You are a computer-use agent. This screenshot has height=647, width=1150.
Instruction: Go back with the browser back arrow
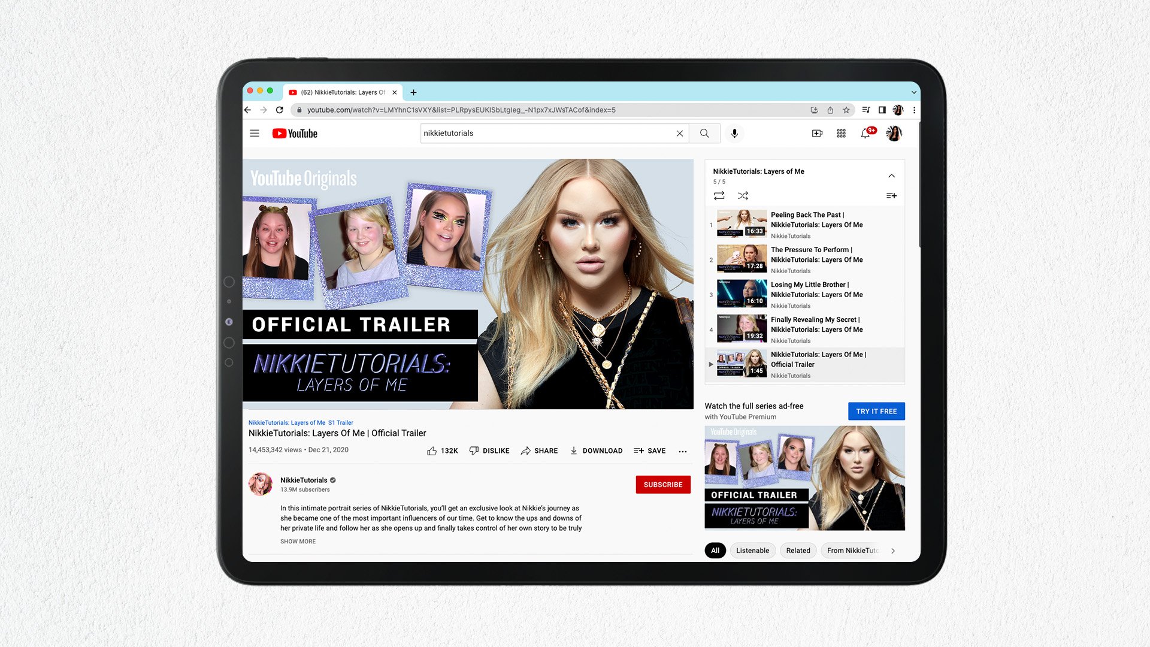(248, 110)
